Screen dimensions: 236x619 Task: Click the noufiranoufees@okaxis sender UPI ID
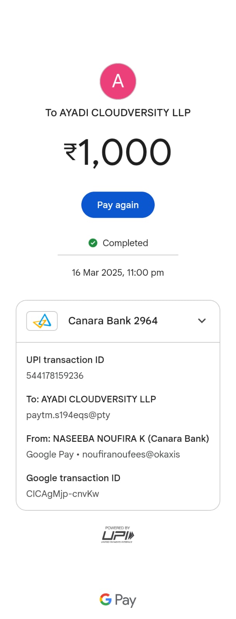click(131, 455)
